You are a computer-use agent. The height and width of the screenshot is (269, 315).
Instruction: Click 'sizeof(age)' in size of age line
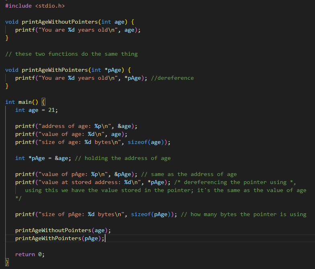pos(147,142)
